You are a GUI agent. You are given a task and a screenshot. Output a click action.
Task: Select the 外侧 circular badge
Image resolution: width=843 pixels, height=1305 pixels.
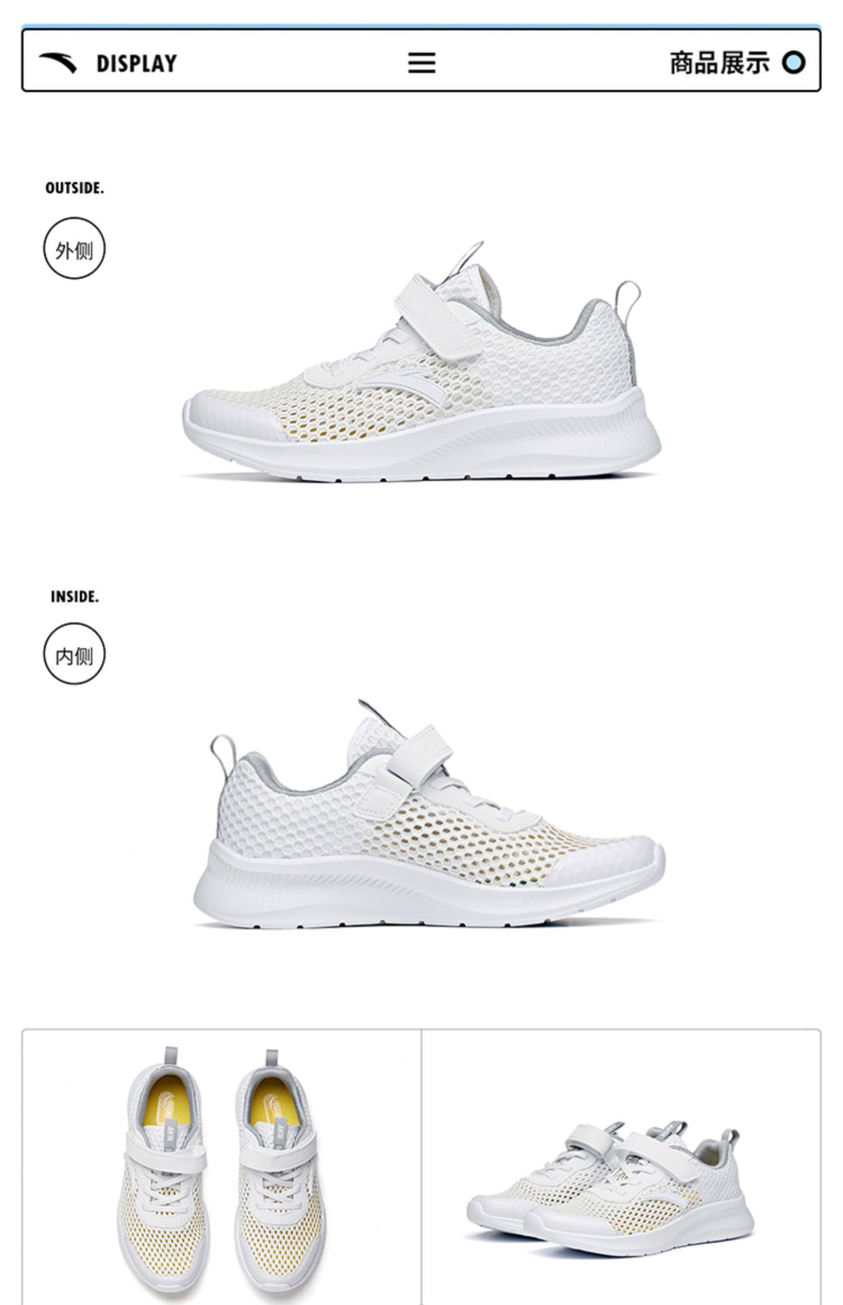point(74,248)
